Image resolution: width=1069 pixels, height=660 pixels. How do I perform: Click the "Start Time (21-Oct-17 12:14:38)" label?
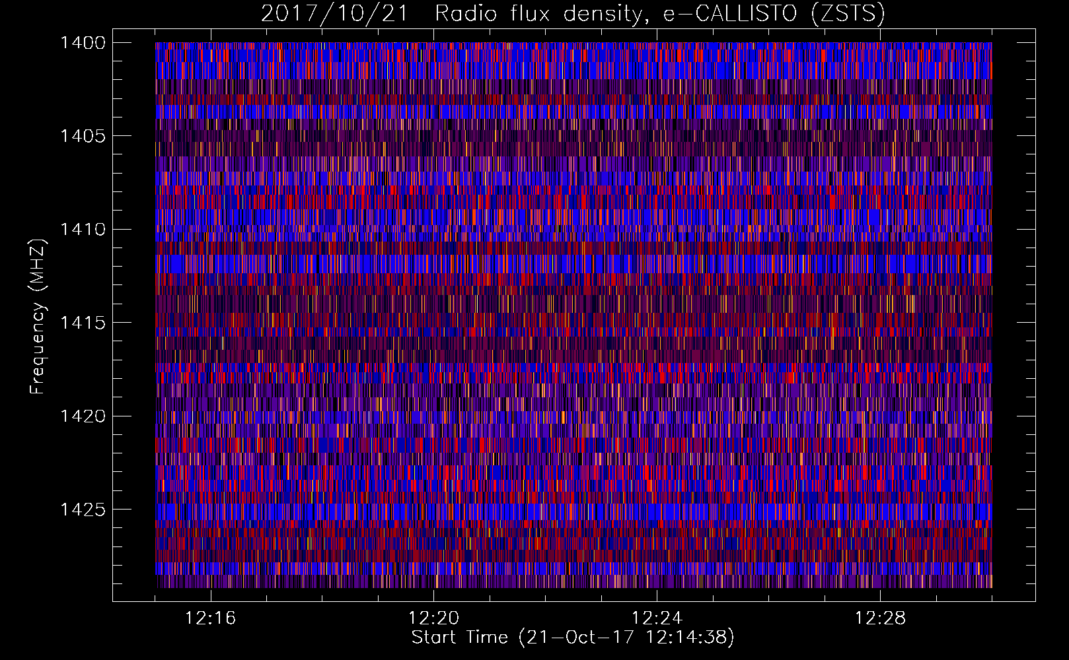573,638
